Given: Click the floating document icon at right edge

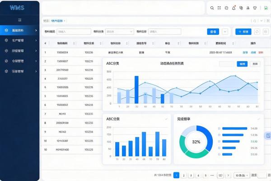Looking at the screenshot, I should 268,135.
